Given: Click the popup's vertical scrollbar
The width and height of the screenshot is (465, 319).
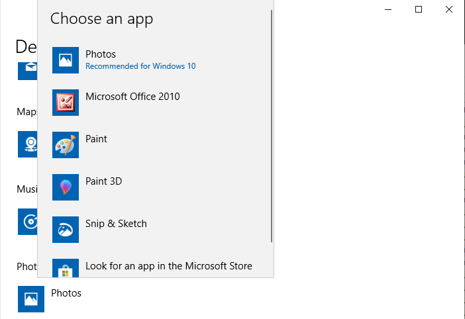Looking at the screenshot, I should point(272,126).
